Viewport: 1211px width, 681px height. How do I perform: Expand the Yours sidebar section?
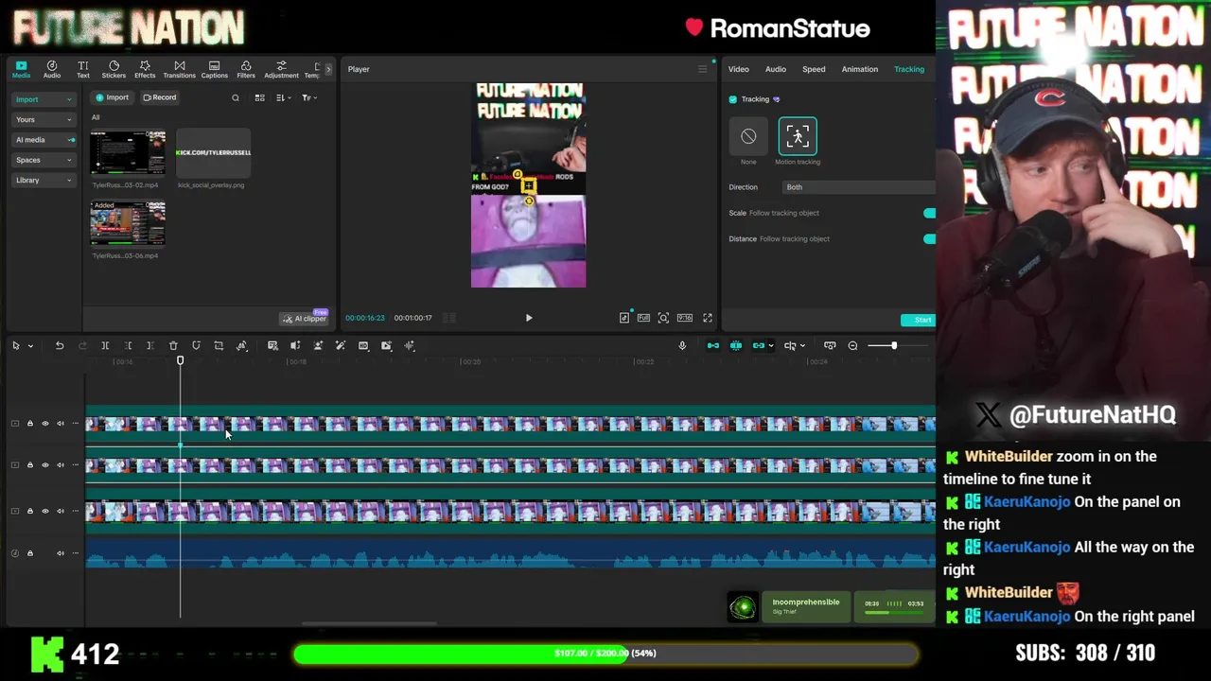(44, 119)
